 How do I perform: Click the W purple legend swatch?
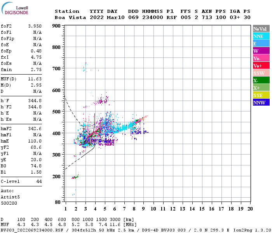pos(261,51)
